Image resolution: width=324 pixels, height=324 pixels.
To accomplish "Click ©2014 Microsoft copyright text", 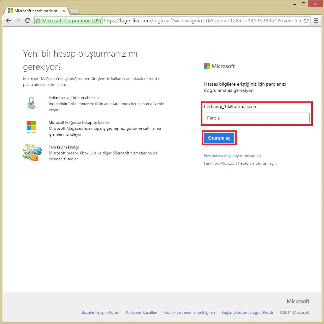I will pyautogui.click(x=295, y=312).
